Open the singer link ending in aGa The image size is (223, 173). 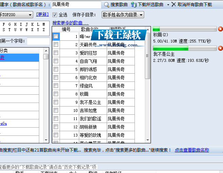tap(4, 123)
